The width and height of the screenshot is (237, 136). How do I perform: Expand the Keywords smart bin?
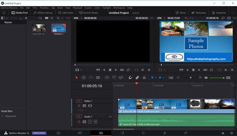(2, 116)
